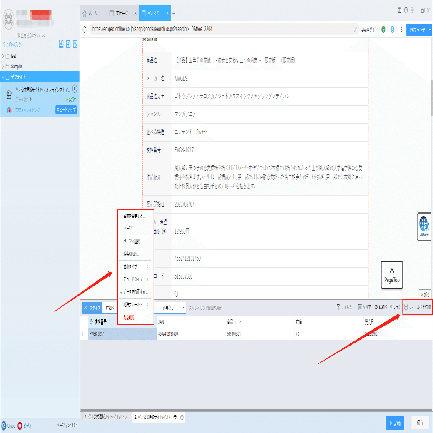Click the robot icon of the running task
The width and height of the screenshot is (433, 433).
click(x=10, y=94)
